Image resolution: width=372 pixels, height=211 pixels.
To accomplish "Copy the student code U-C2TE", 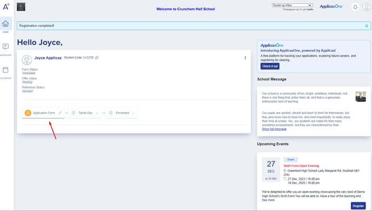I will point(97,58).
